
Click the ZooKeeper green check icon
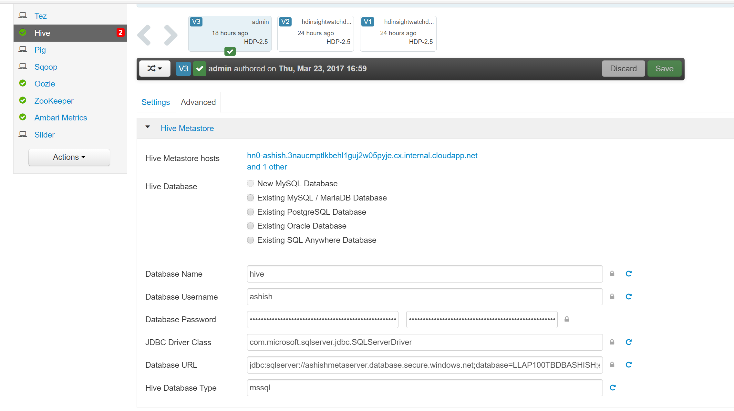(23, 100)
